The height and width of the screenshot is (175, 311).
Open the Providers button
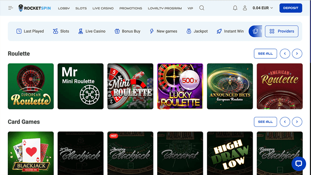(x=282, y=31)
